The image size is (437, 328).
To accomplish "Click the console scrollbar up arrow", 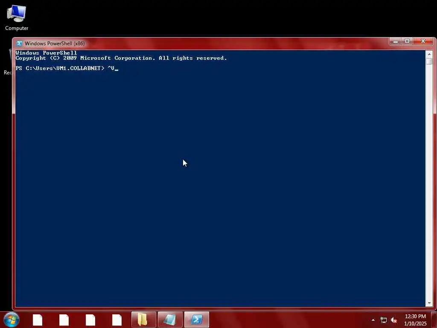I will [x=429, y=54].
